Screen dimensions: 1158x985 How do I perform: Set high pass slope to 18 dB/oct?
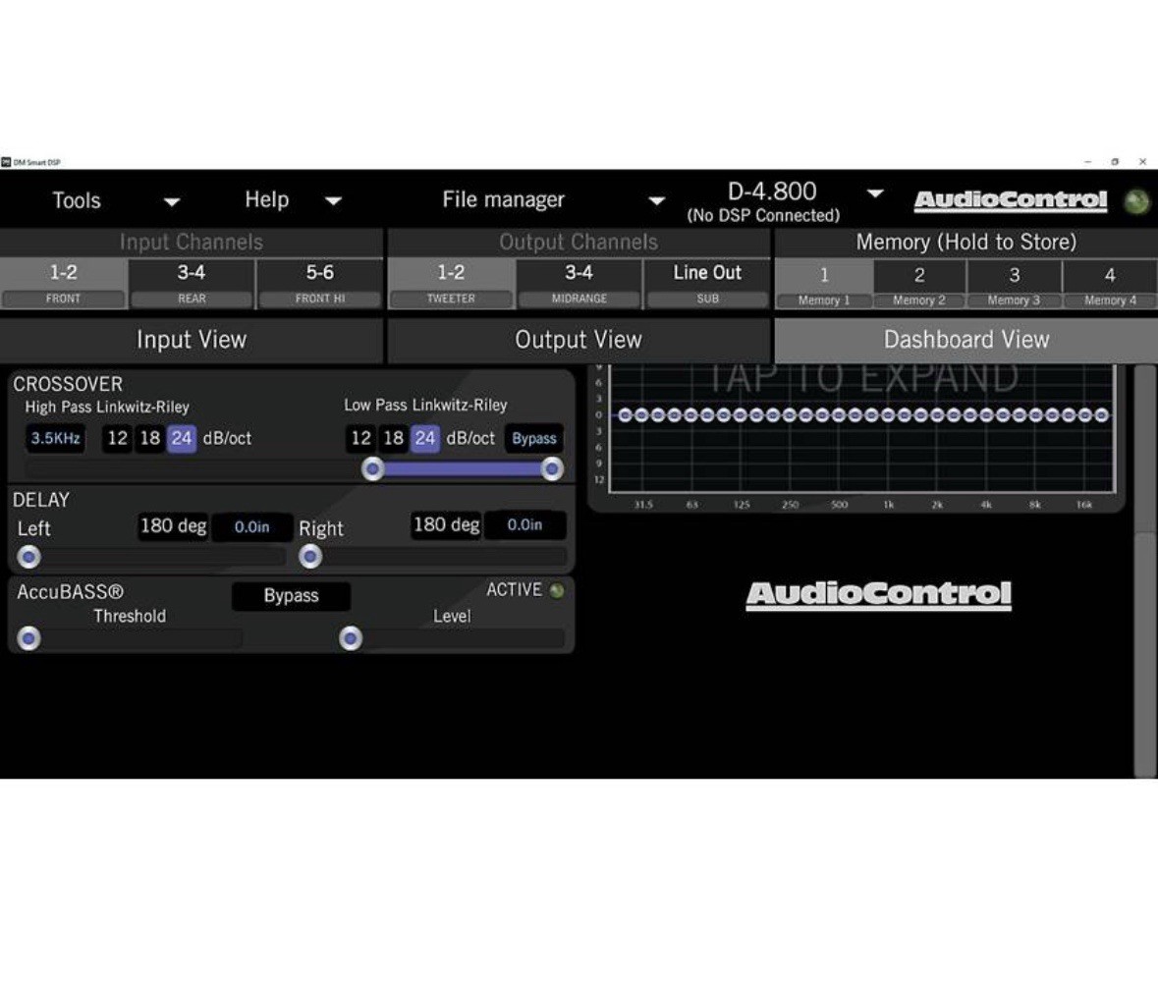point(150,439)
